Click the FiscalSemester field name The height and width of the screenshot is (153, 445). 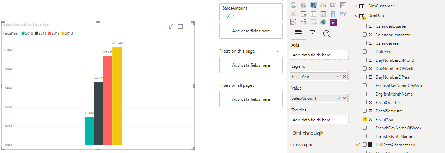tap(389, 111)
